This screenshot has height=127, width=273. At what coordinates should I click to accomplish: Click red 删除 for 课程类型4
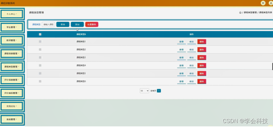point(202,65)
